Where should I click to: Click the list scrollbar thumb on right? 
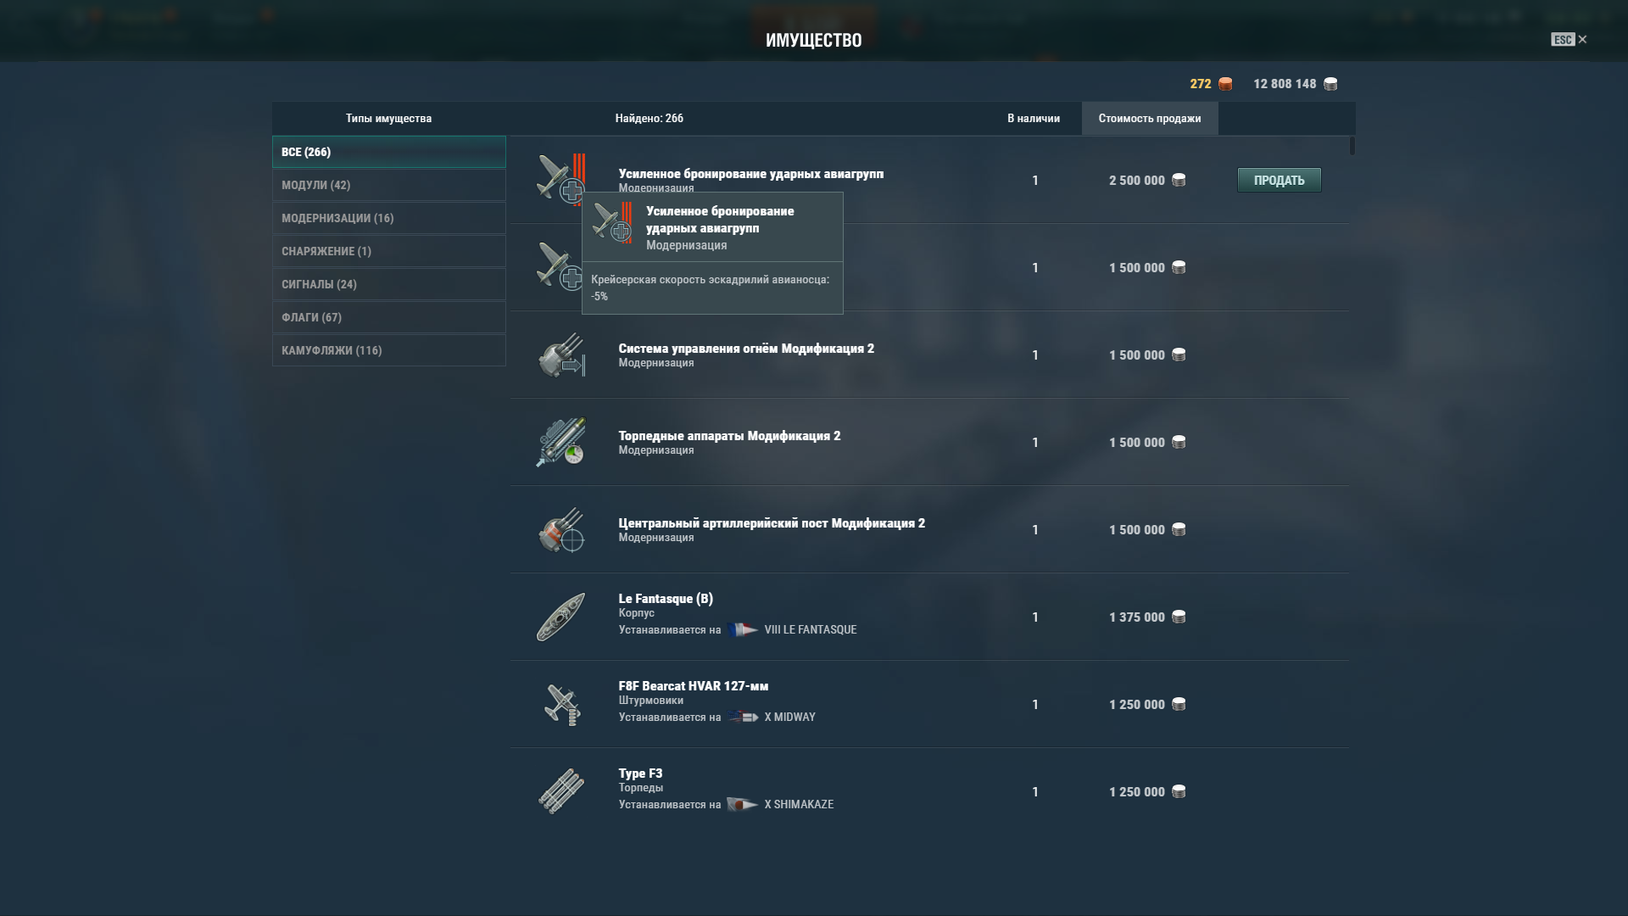[x=1352, y=146]
